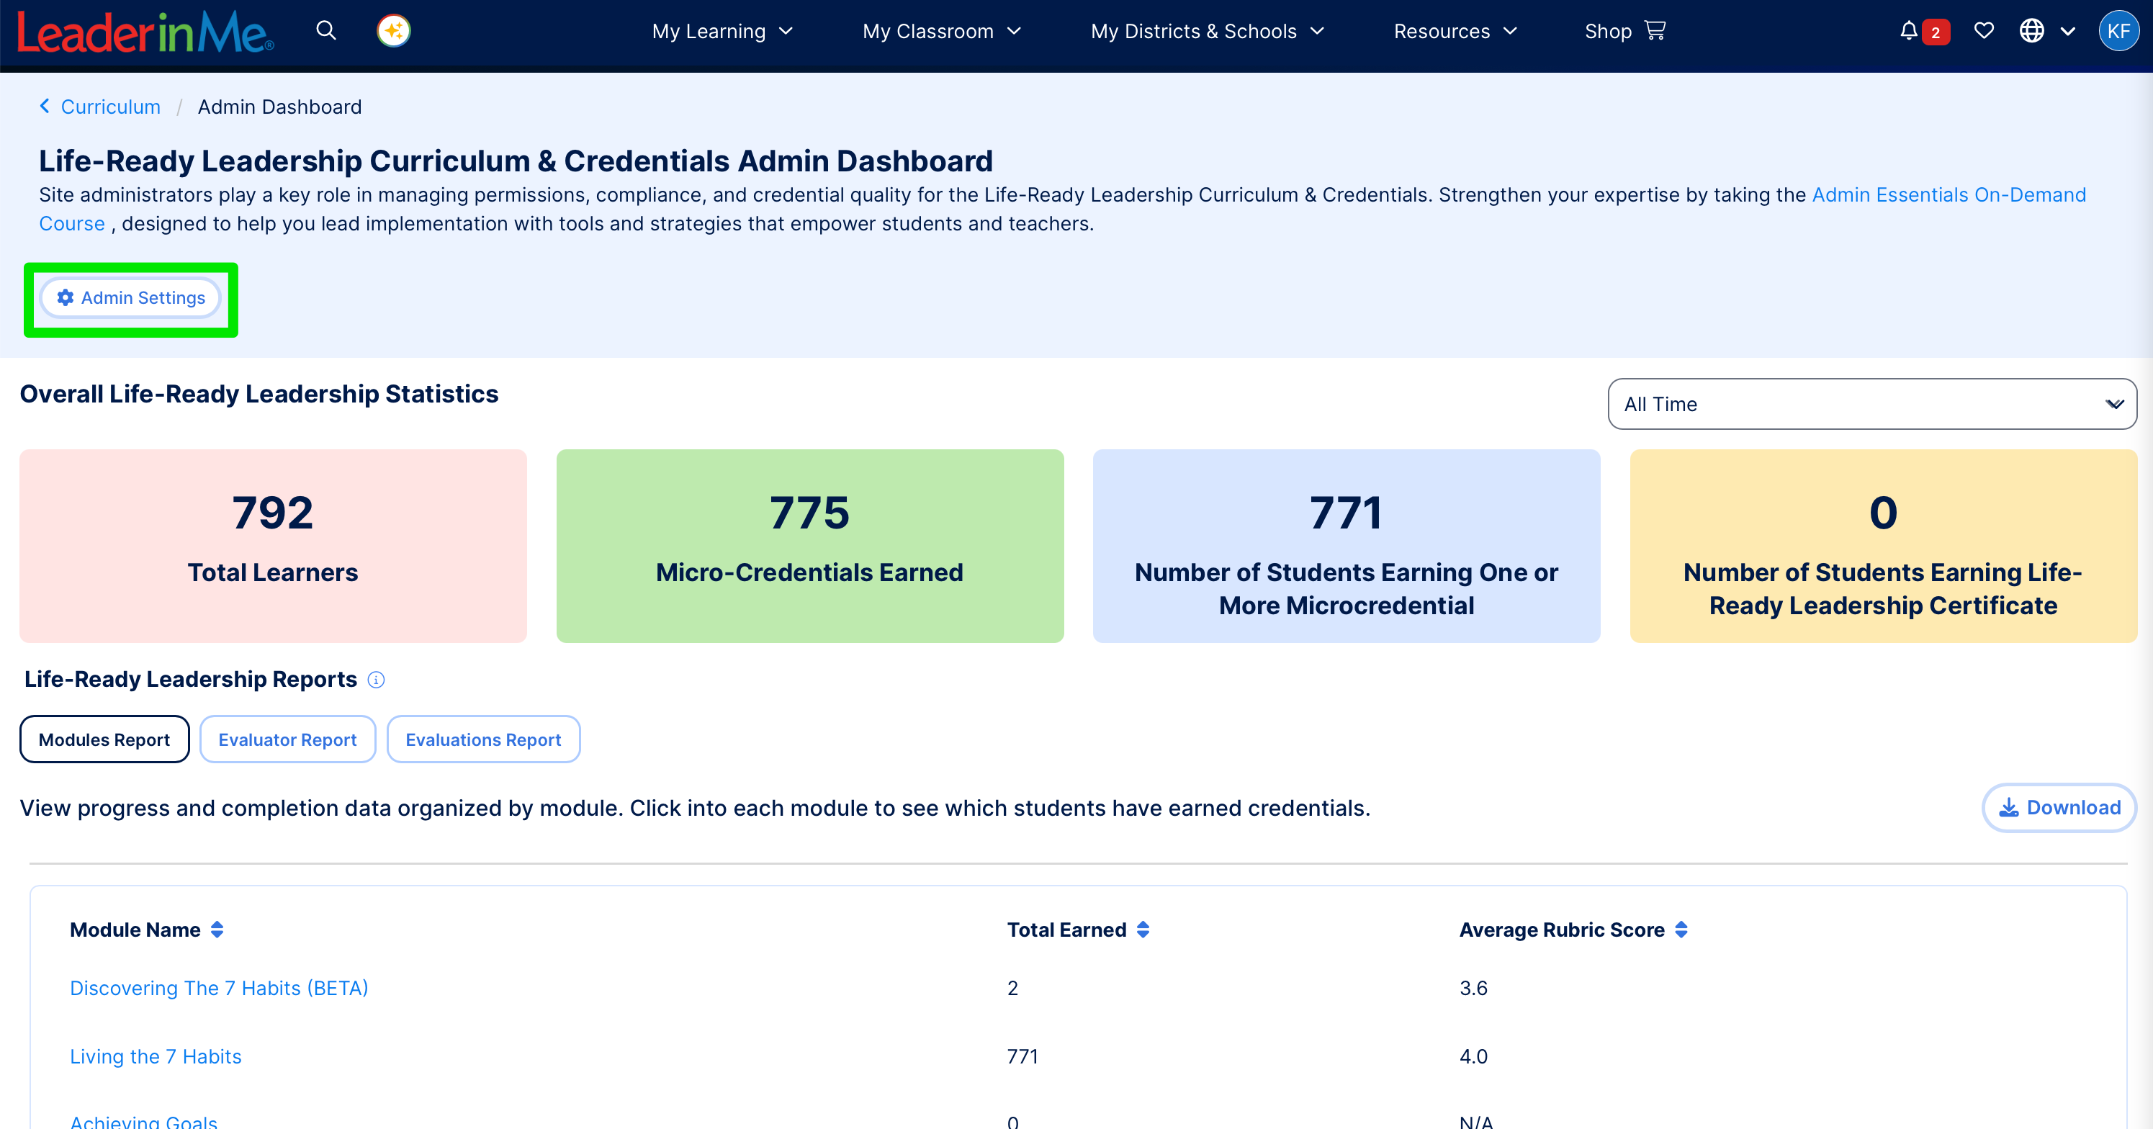The image size is (2153, 1129).
Task: Sort by Total Earned arrows
Action: (x=1143, y=930)
